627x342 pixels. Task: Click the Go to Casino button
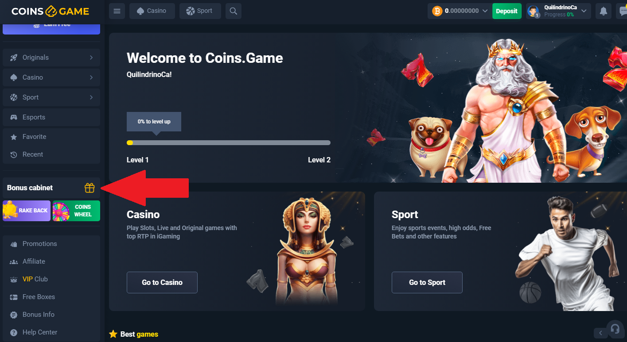click(x=162, y=282)
